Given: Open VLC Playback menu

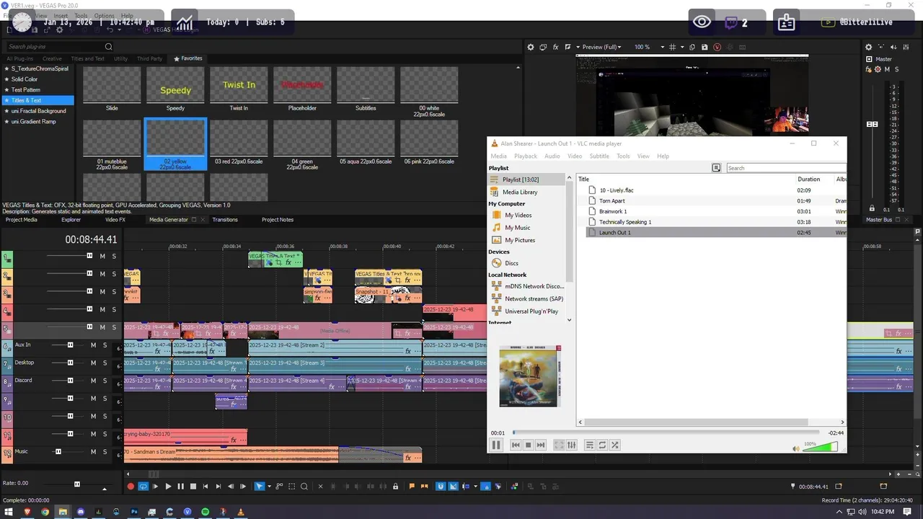Looking at the screenshot, I should (x=526, y=156).
